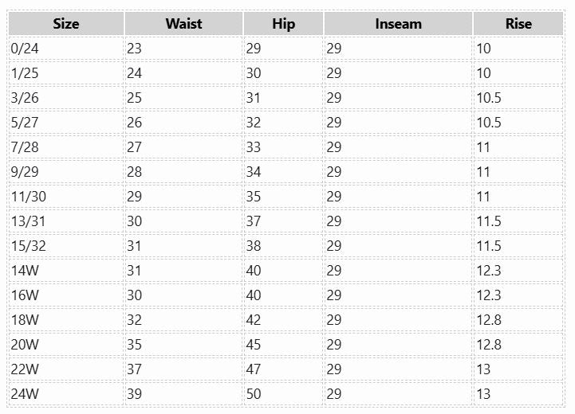Select the Waist column header
The height and width of the screenshot is (414, 575).
183,24
